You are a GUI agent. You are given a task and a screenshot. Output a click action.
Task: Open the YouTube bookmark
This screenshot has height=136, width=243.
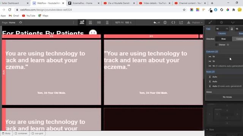tap(29, 16)
